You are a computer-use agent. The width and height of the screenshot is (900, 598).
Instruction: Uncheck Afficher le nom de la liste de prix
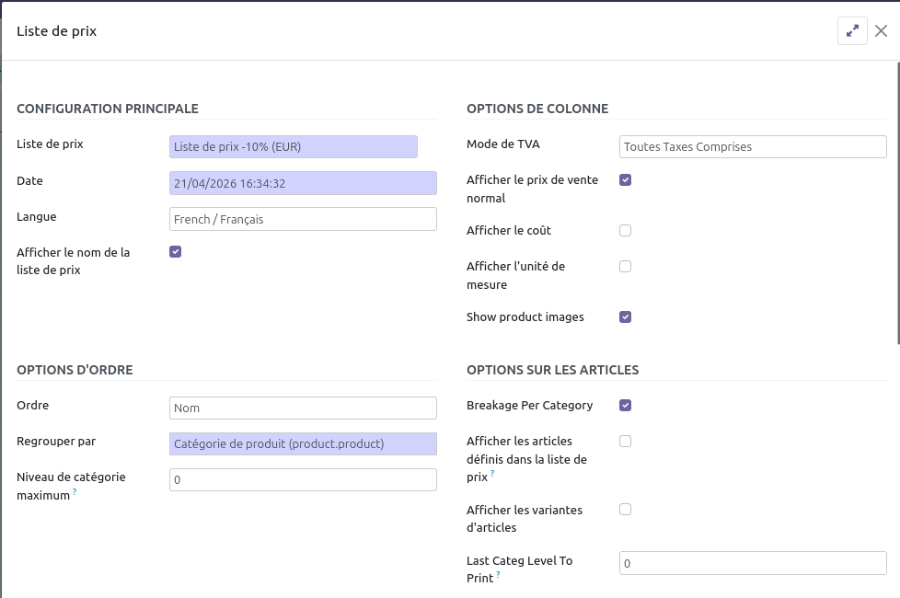pyautogui.click(x=175, y=251)
